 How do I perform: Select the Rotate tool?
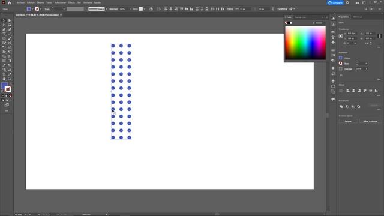click(x=4, y=47)
